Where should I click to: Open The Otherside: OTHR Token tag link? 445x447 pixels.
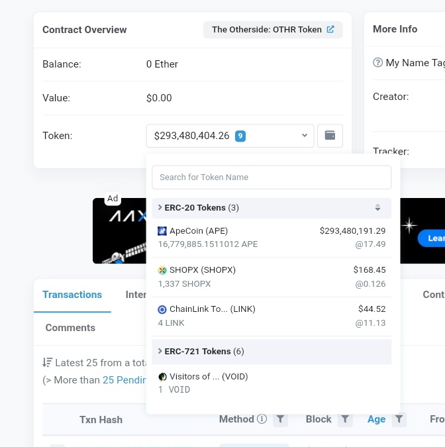click(273, 30)
